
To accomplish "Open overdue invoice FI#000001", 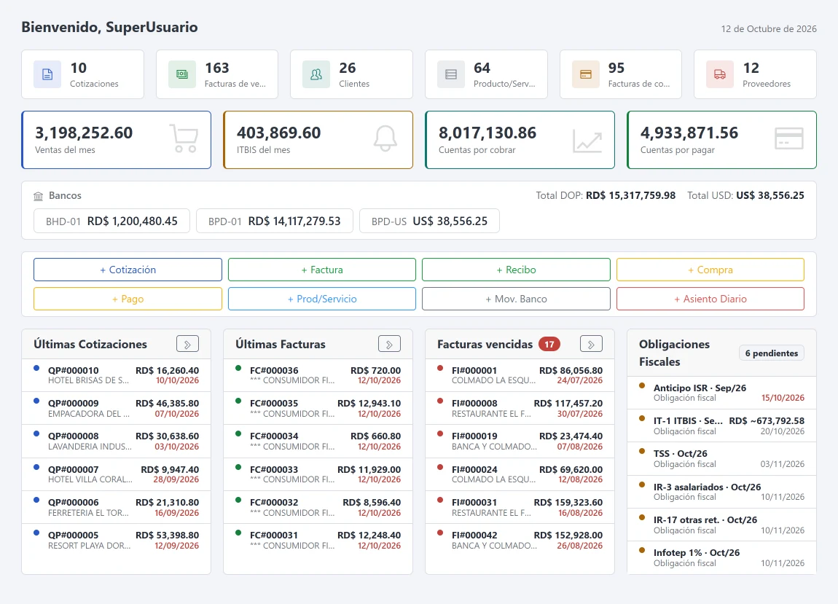I will click(x=520, y=375).
